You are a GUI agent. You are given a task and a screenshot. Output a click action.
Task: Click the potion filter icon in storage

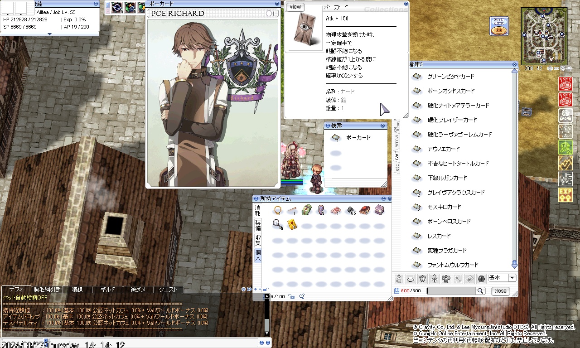click(399, 278)
